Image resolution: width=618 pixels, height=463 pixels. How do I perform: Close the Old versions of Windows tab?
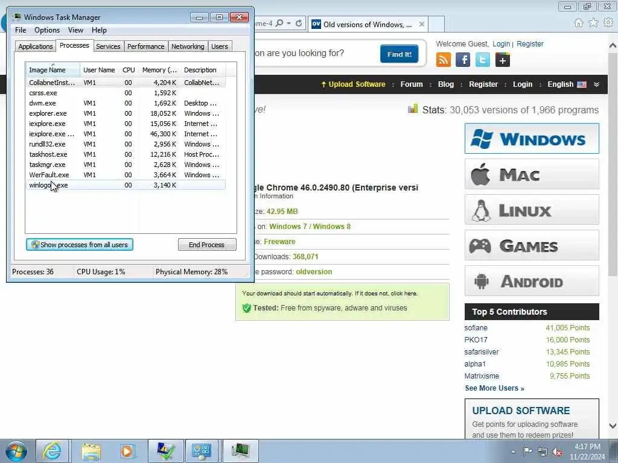[422, 24]
